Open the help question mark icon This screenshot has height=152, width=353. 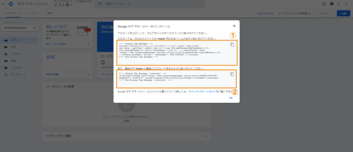pyautogui.click(x=332, y=4)
